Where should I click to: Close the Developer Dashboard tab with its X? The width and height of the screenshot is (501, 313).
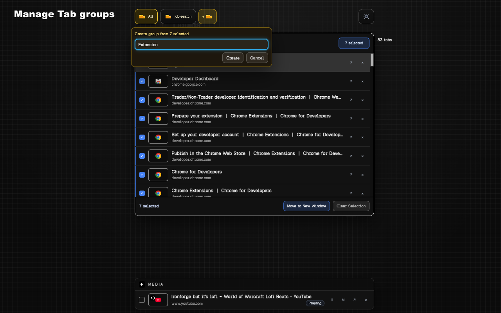pyautogui.click(x=362, y=81)
